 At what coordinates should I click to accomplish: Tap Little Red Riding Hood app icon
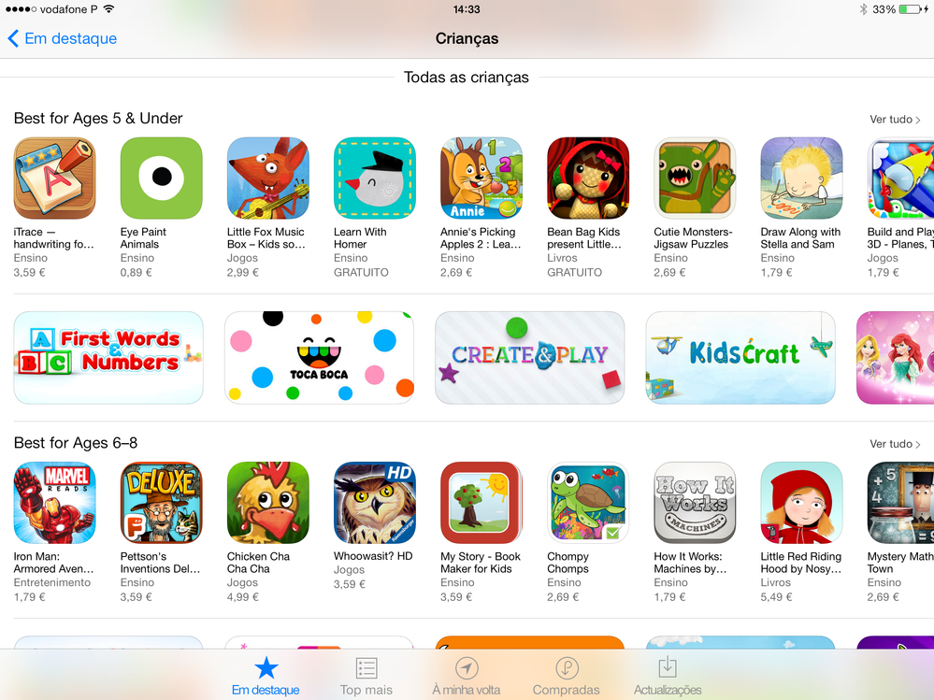pyautogui.click(x=801, y=503)
